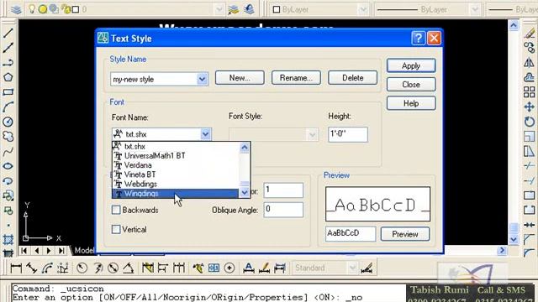Select the Ellipse tool

8,166
